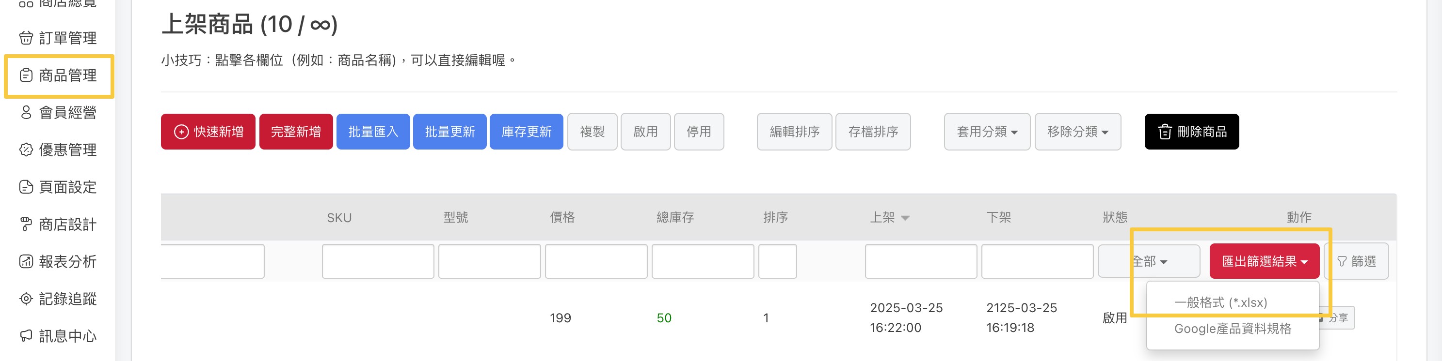Click the 頁面設定 page icon
This screenshot has width=1442, height=361.
[26, 187]
